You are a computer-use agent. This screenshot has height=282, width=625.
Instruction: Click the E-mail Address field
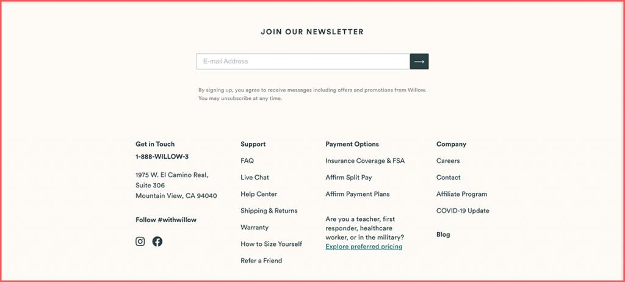[x=303, y=62]
